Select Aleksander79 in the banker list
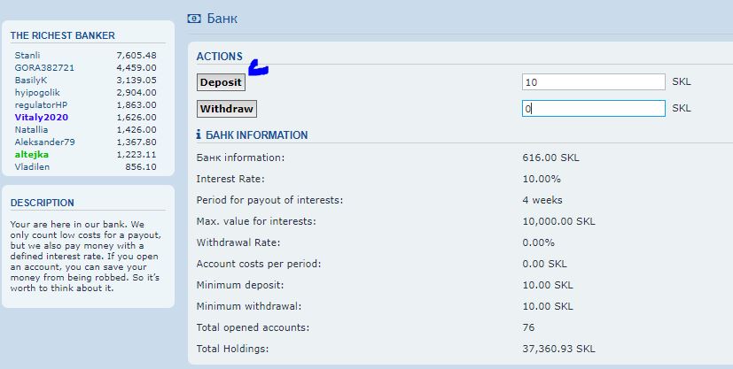Screen dimensions: 733x369 click(x=45, y=142)
